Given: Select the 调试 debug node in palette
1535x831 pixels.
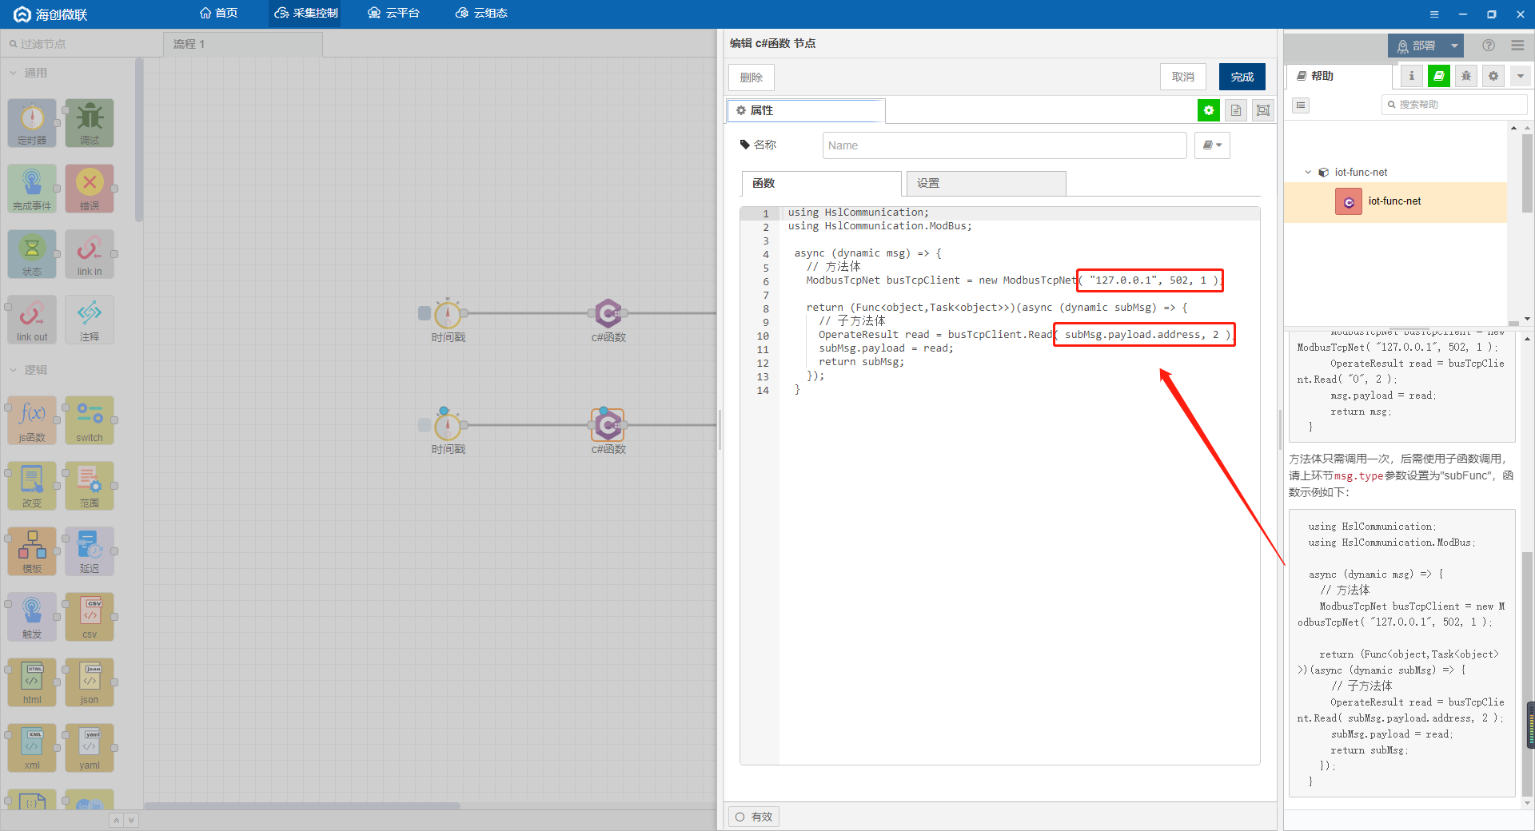Looking at the screenshot, I should [90, 123].
